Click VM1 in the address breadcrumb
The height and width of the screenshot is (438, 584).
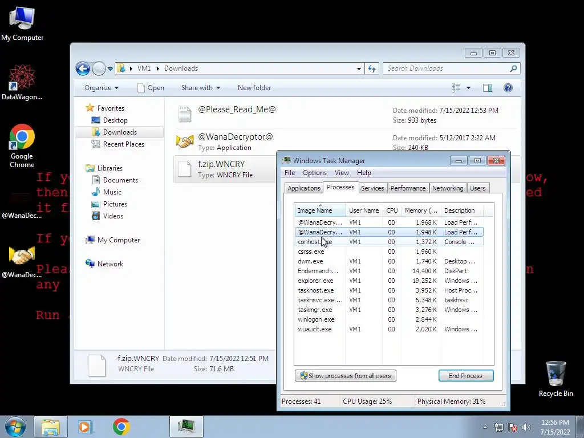coord(144,68)
